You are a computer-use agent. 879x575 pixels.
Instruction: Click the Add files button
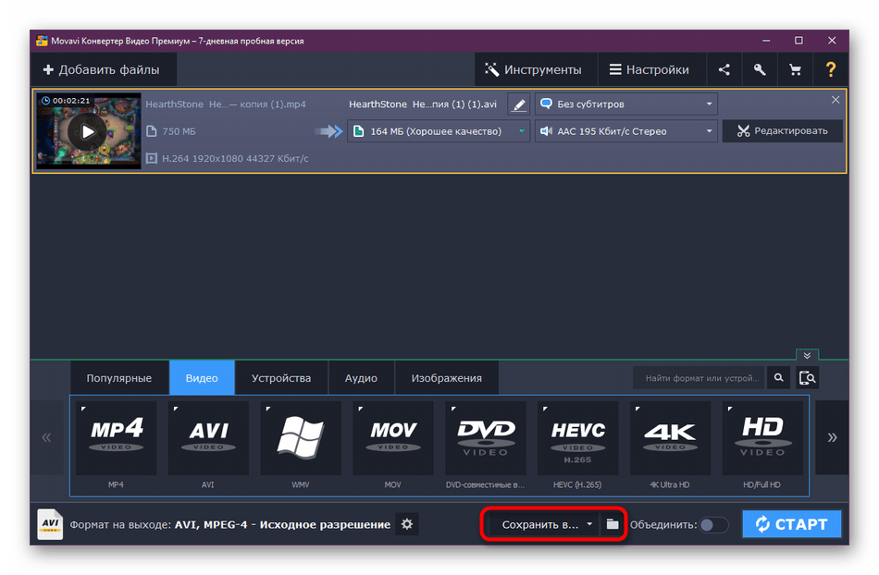click(103, 69)
